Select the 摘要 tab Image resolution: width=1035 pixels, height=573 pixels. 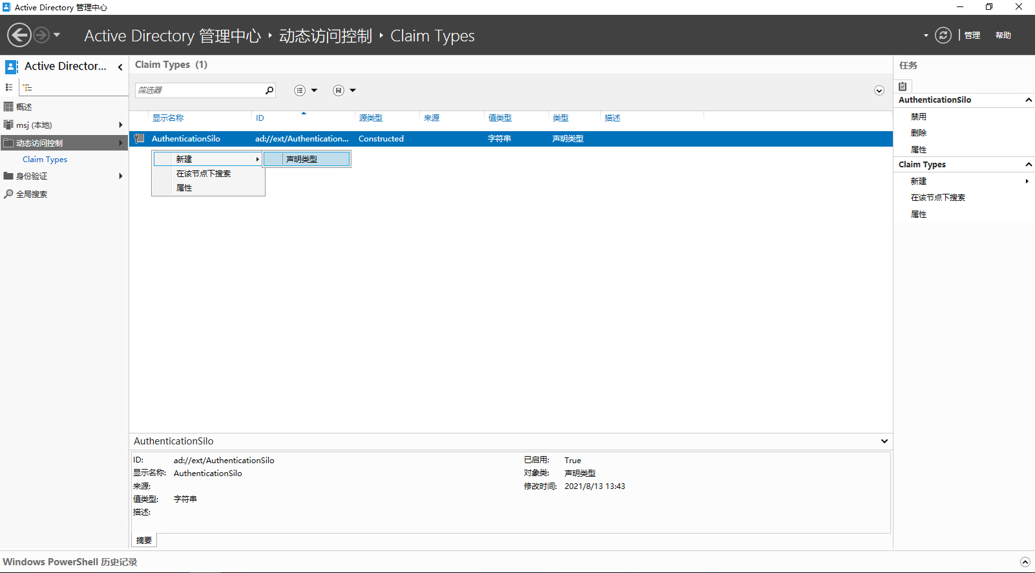[144, 541]
